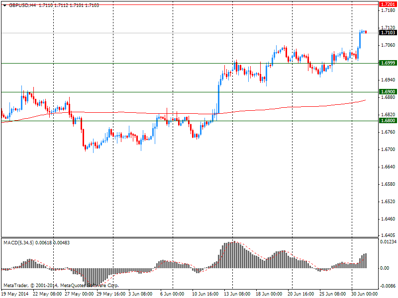Open the chart dropdown triangle beside GBPUSD,H4

[4, 5]
